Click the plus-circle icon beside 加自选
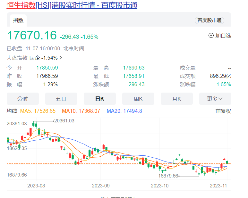The width and height of the screenshot is (248, 198). [211, 36]
